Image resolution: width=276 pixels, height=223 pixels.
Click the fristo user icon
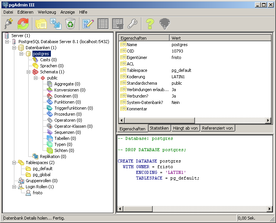(x=28, y=193)
